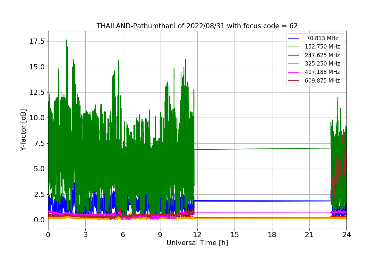Click the 12.5 tick on y-axis
The width and height of the screenshot is (385, 257).
click(x=38, y=92)
